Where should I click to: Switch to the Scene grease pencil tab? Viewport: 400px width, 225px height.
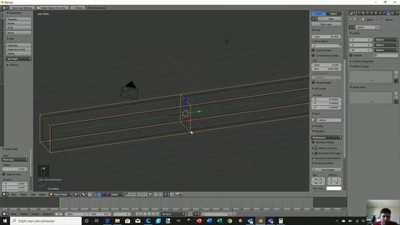pos(319,14)
